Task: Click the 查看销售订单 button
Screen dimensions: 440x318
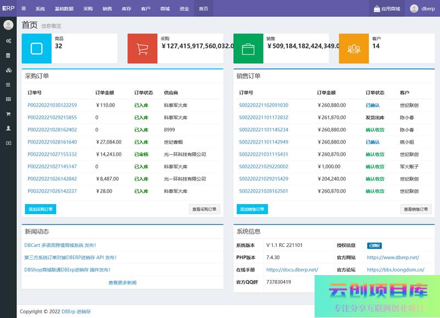Action: click(x=416, y=209)
